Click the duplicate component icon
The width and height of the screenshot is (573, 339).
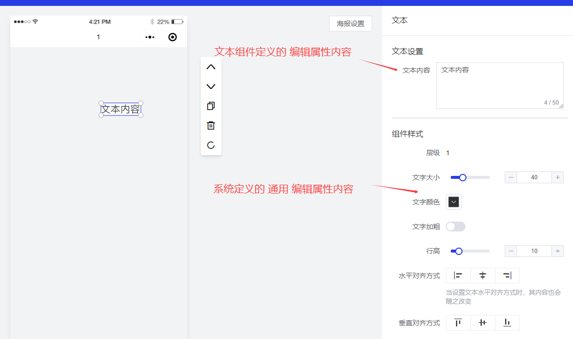[x=211, y=106]
